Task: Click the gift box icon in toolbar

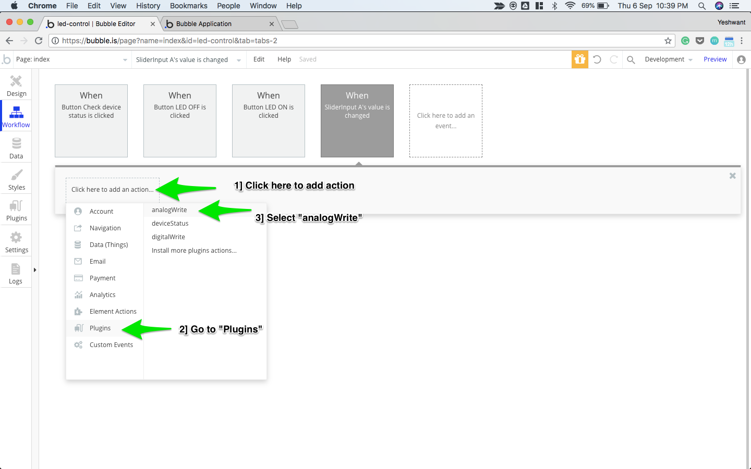Action: (x=580, y=59)
